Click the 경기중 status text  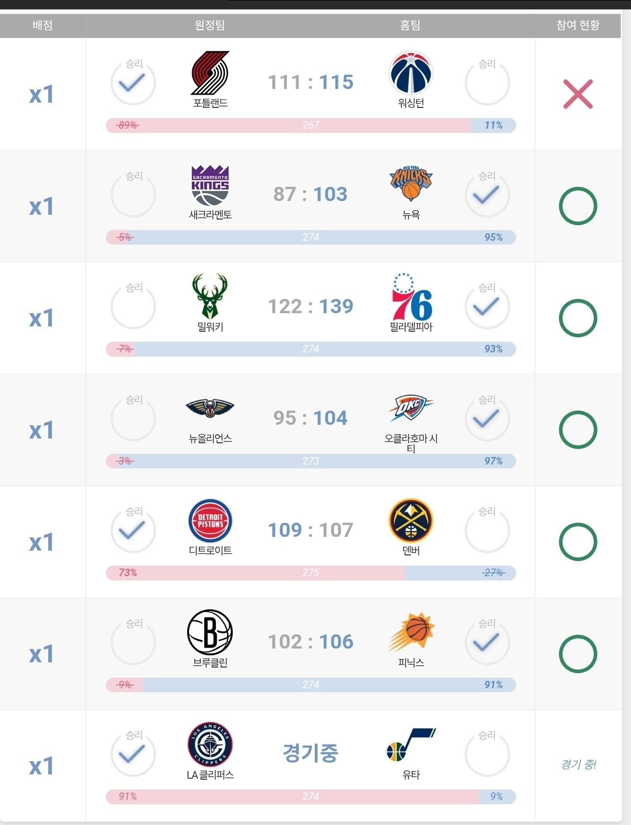pos(311,753)
